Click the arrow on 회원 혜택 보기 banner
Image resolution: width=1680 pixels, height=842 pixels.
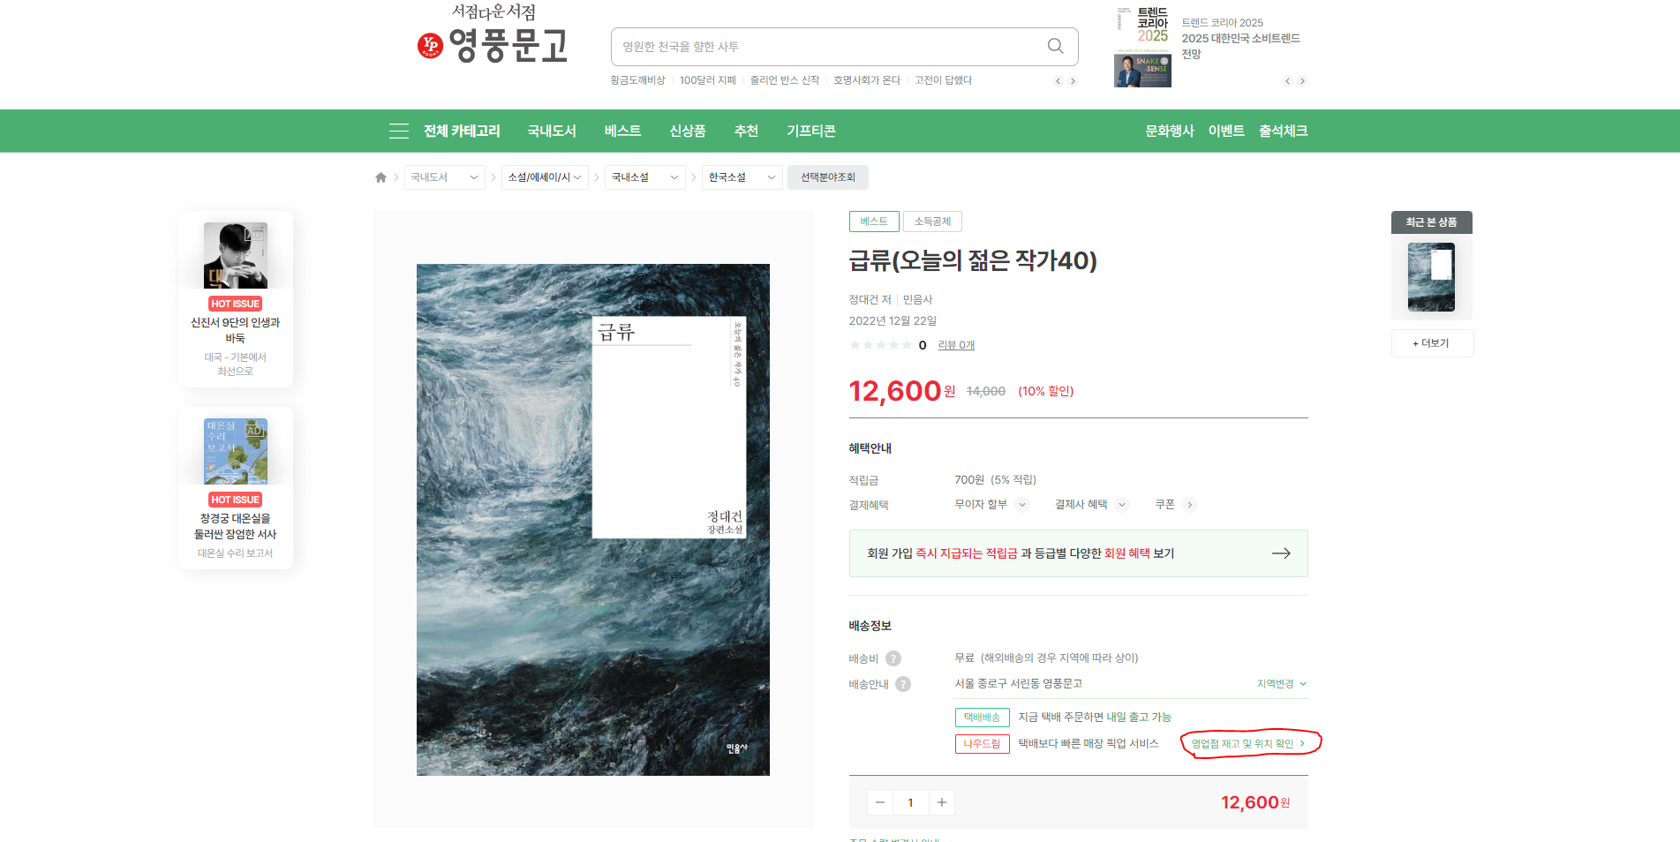coord(1281,553)
